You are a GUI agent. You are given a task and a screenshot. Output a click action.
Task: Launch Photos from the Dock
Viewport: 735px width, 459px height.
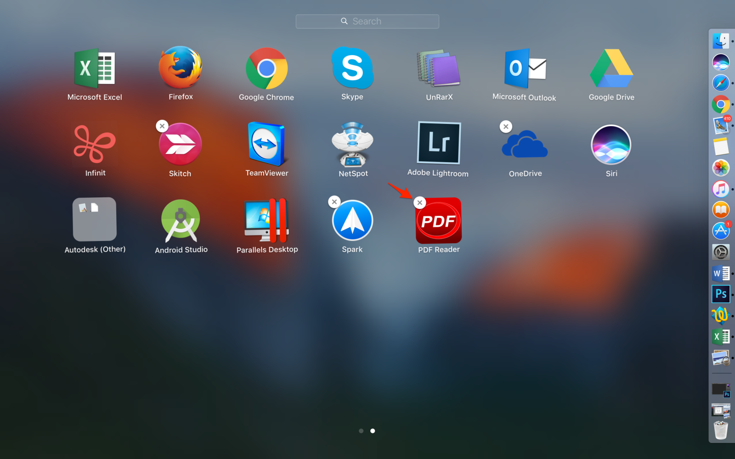pyautogui.click(x=721, y=168)
